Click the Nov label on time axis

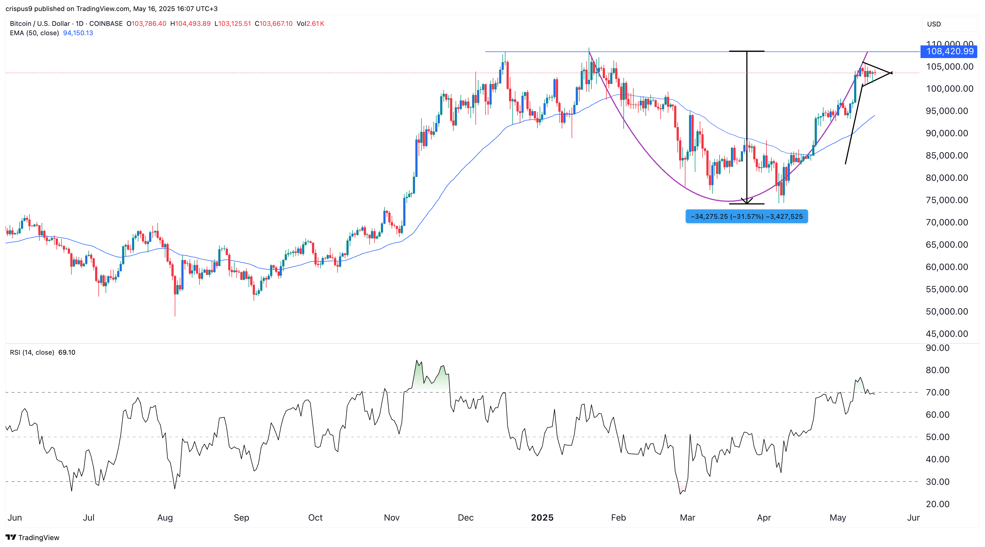(392, 518)
